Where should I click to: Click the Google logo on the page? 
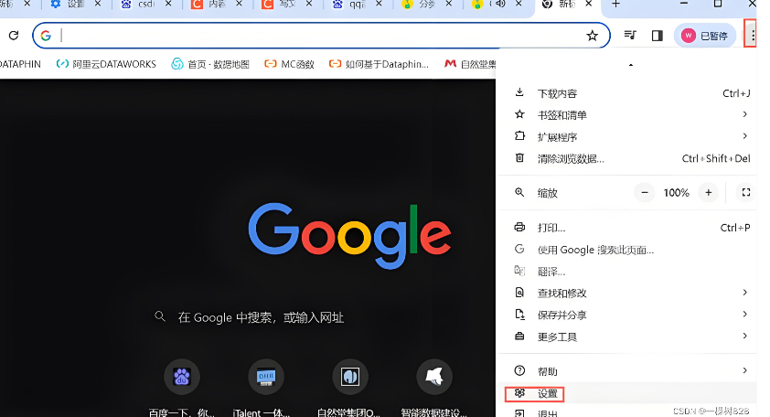[349, 234]
